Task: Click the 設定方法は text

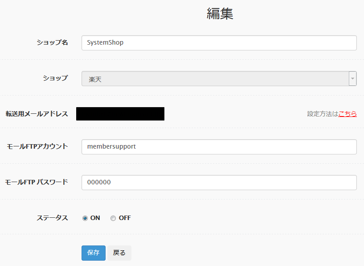Action: tap(323, 114)
